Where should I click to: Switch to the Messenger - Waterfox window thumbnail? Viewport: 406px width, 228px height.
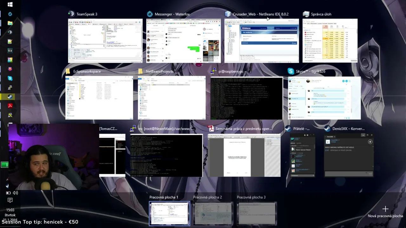click(x=183, y=41)
